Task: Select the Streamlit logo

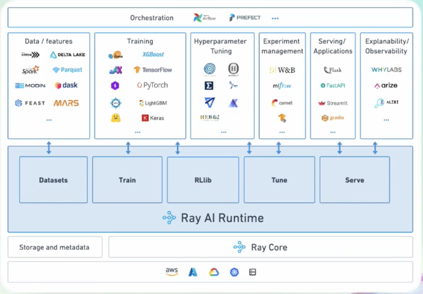Action: pos(333,103)
